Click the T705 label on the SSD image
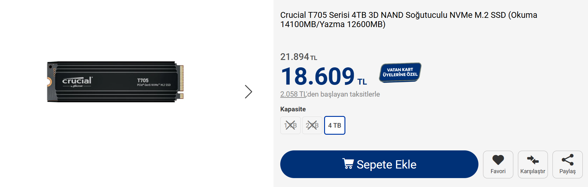Screen dimensions: 588x187 143,80
